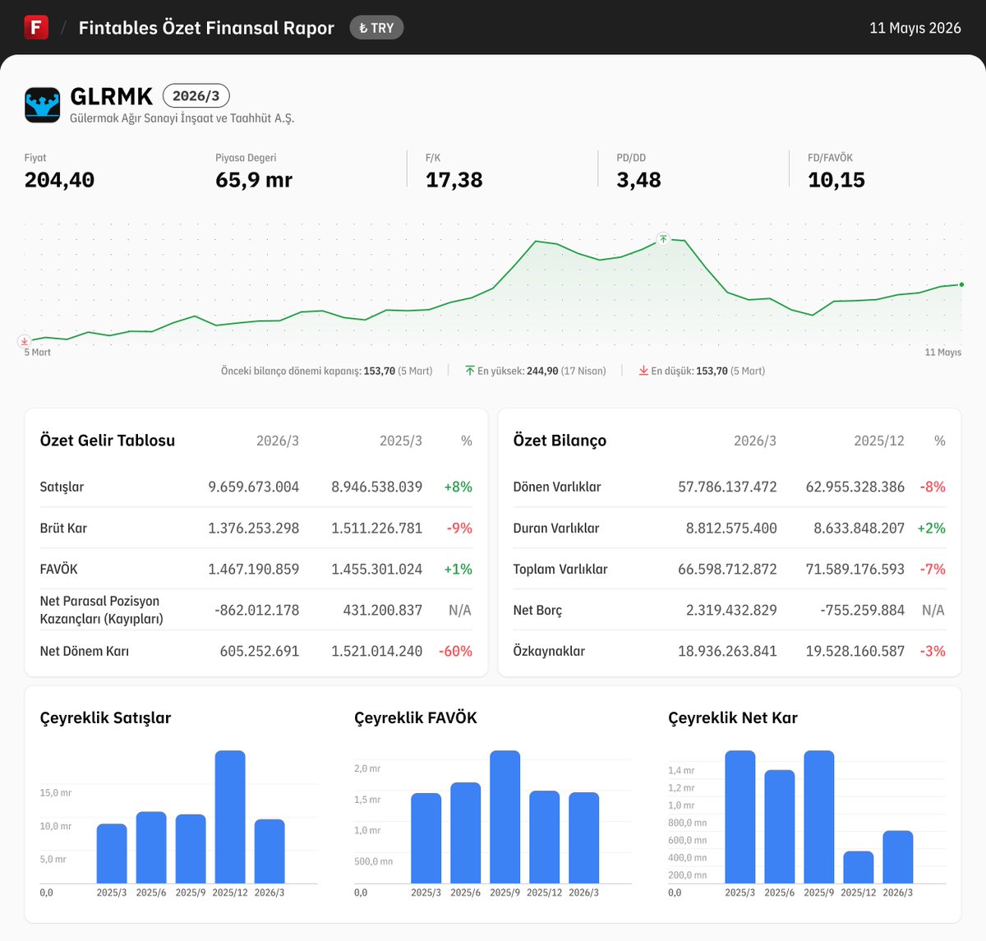Click the red down arrow beside En düşük

click(x=643, y=371)
